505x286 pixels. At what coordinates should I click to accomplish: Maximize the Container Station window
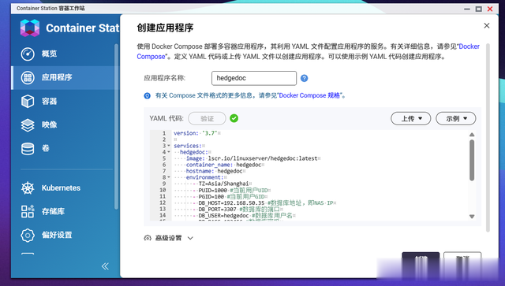(479, 9)
